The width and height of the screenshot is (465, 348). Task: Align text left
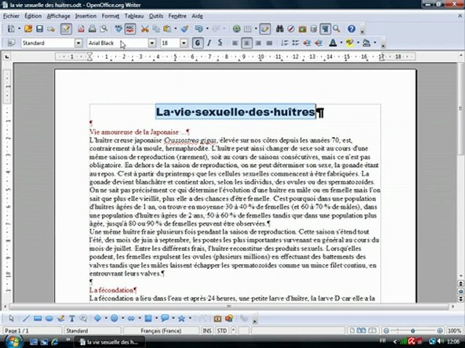[235, 43]
